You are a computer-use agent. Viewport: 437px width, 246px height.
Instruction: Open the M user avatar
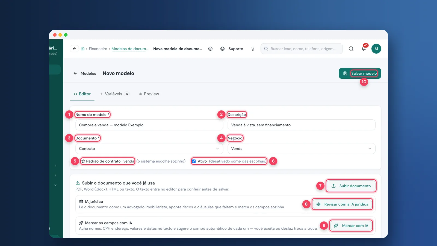coord(376,49)
